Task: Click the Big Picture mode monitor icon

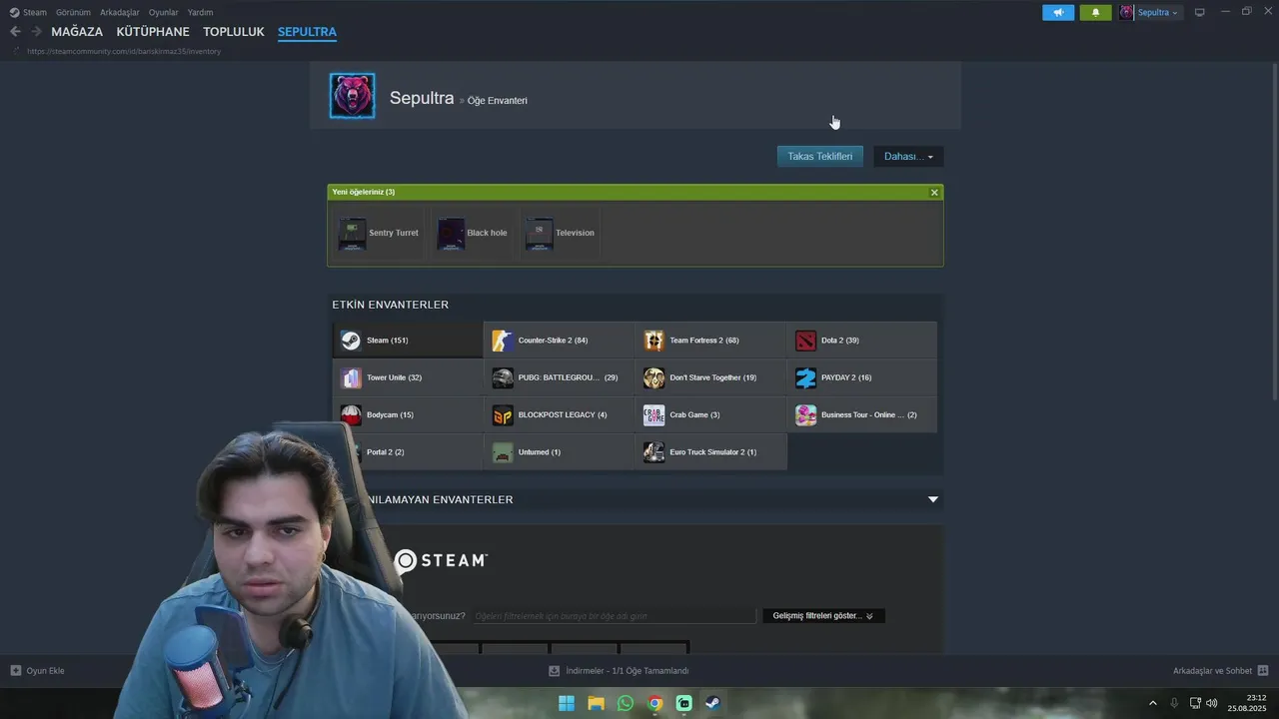Action: pyautogui.click(x=1200, y=12)
